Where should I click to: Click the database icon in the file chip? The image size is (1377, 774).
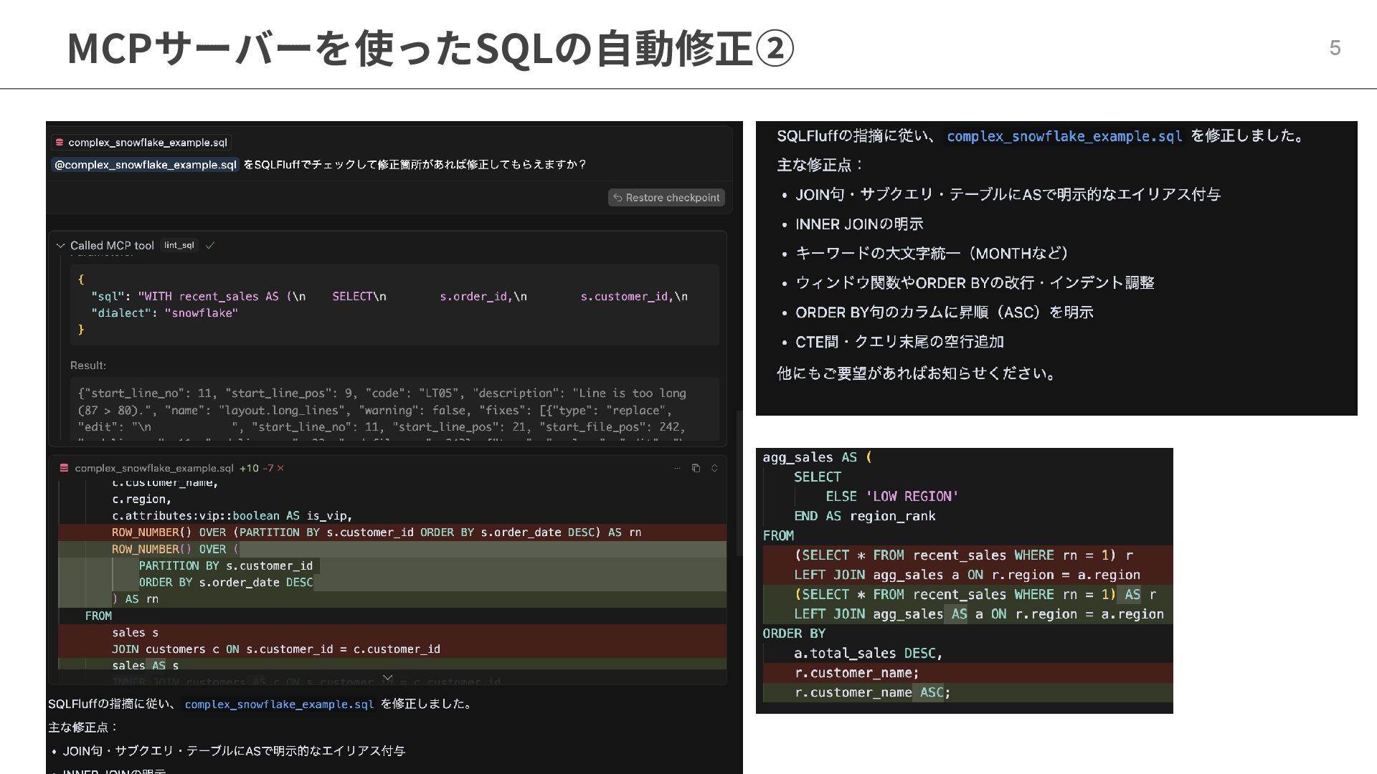click(x=60, y=143)
